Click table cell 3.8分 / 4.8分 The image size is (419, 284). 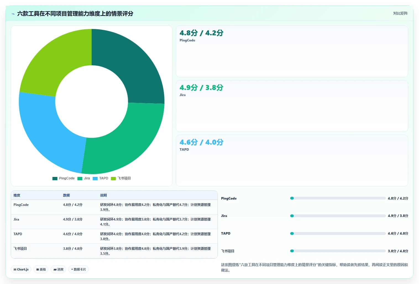pyautogui.click(x=73, y=249)
